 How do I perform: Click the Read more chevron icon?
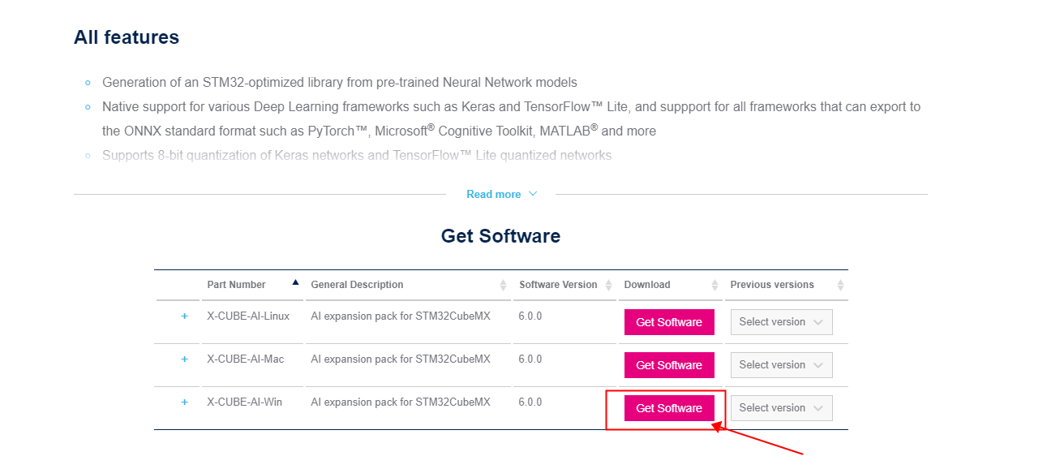[533, 194]
